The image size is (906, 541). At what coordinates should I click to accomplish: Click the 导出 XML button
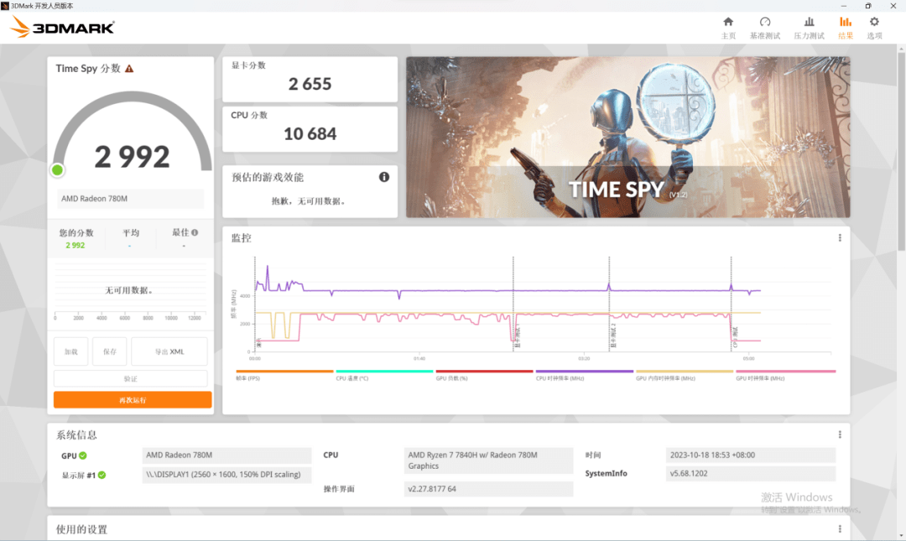[169, 351]
